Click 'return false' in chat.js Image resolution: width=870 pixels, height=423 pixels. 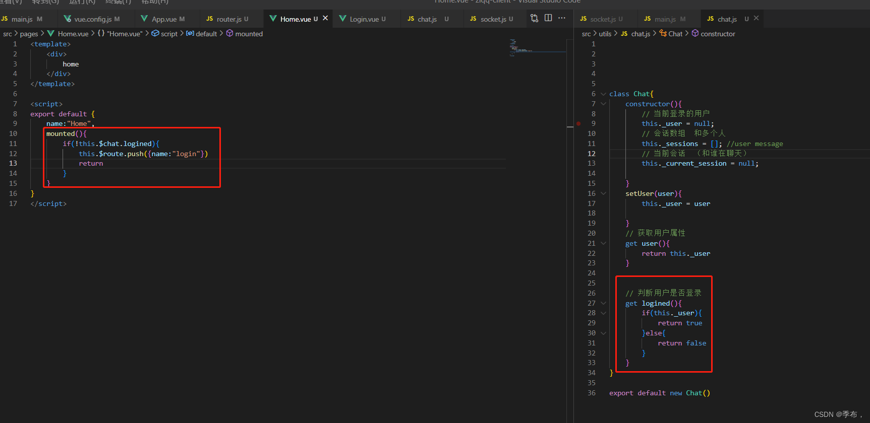click(x=682, y=343)
